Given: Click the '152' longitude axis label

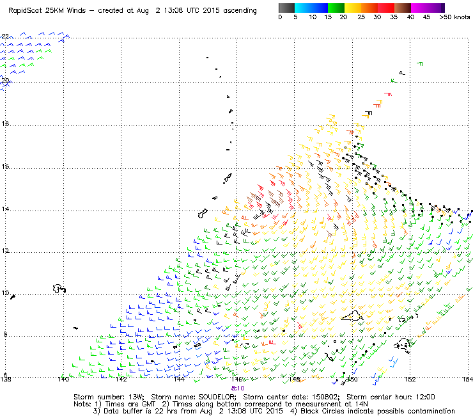Looking at the screenshot, I should click(x=410, y=379).
